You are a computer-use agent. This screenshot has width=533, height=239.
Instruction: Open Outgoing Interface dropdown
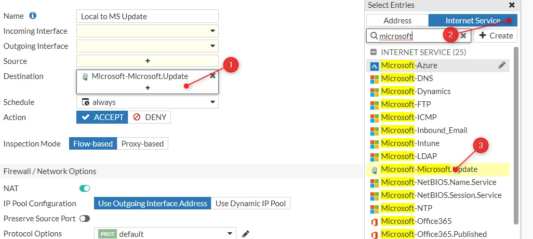pos(148,46)
